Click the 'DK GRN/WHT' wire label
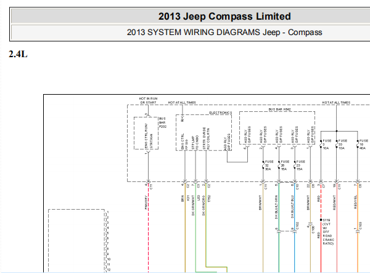Viewport: 370px width, 273px height. (193, 205)
